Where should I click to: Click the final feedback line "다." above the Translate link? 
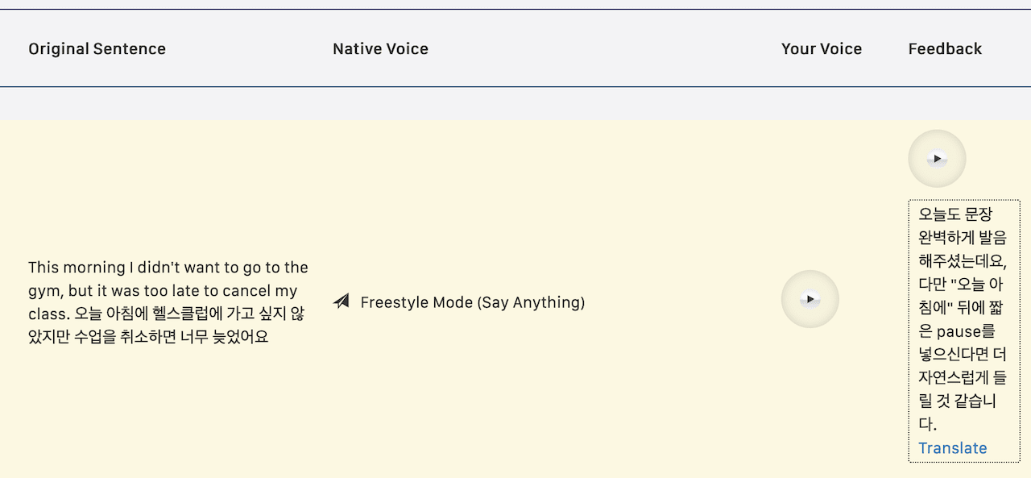(927, 425)
